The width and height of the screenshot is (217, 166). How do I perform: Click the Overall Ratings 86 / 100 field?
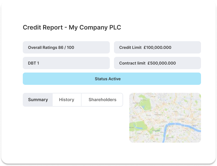click(66, 48)
